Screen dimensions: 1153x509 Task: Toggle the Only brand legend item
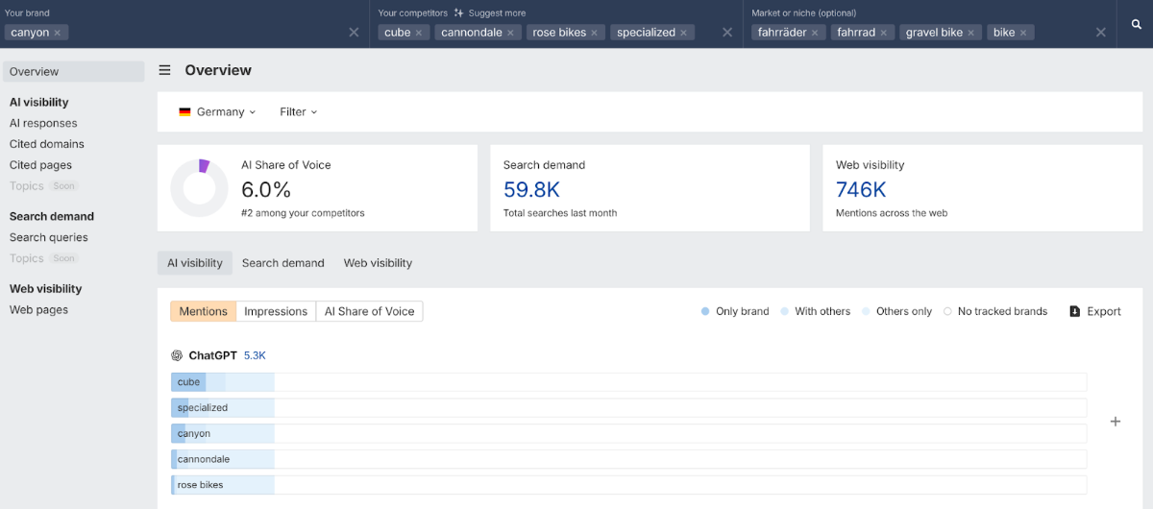(735, 311)
